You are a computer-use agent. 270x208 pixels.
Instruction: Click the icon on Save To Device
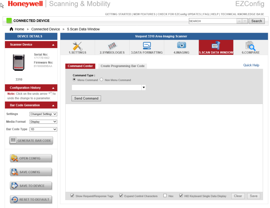(x=14, y=186)
